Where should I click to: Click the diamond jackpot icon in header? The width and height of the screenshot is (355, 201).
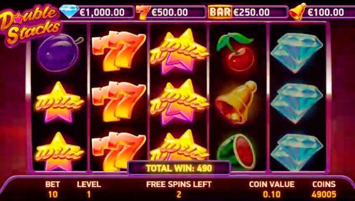click(69, 11)
